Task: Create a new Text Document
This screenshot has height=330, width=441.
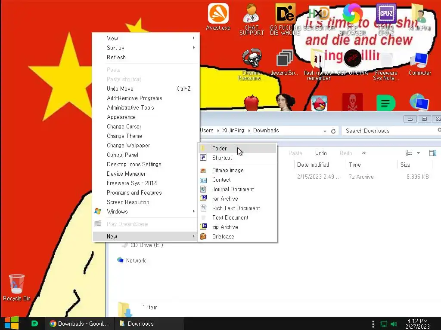Action: point(237,217)
